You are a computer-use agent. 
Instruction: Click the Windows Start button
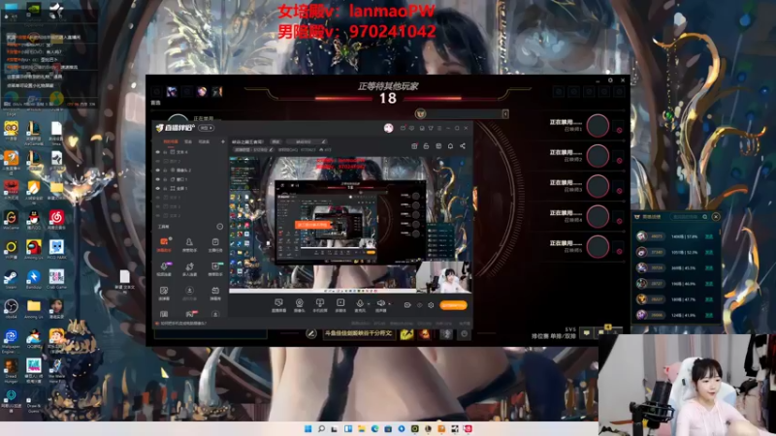(x=308, y=428)
